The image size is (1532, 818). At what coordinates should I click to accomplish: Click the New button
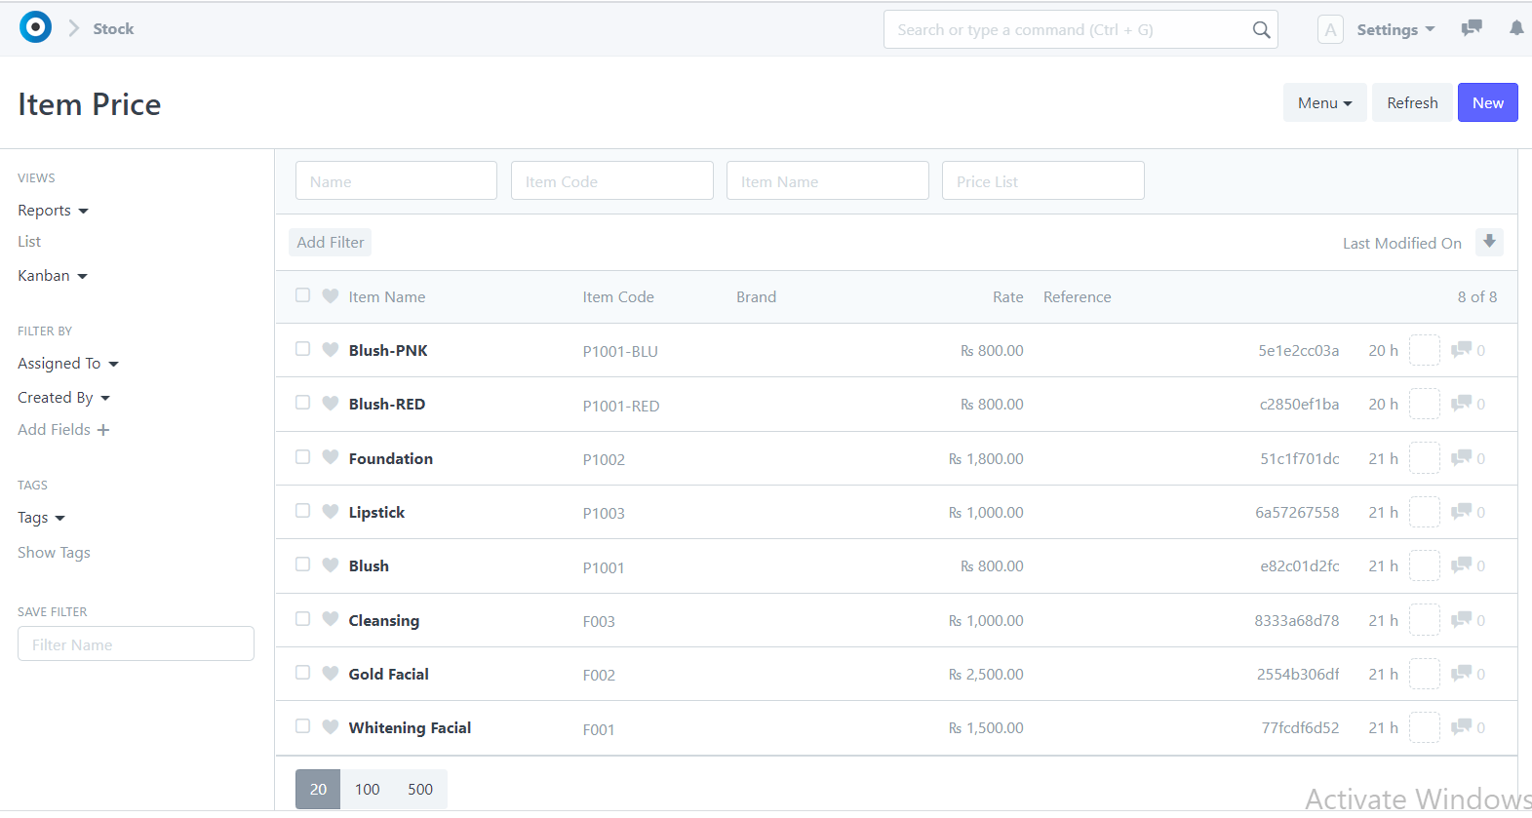1487,102
